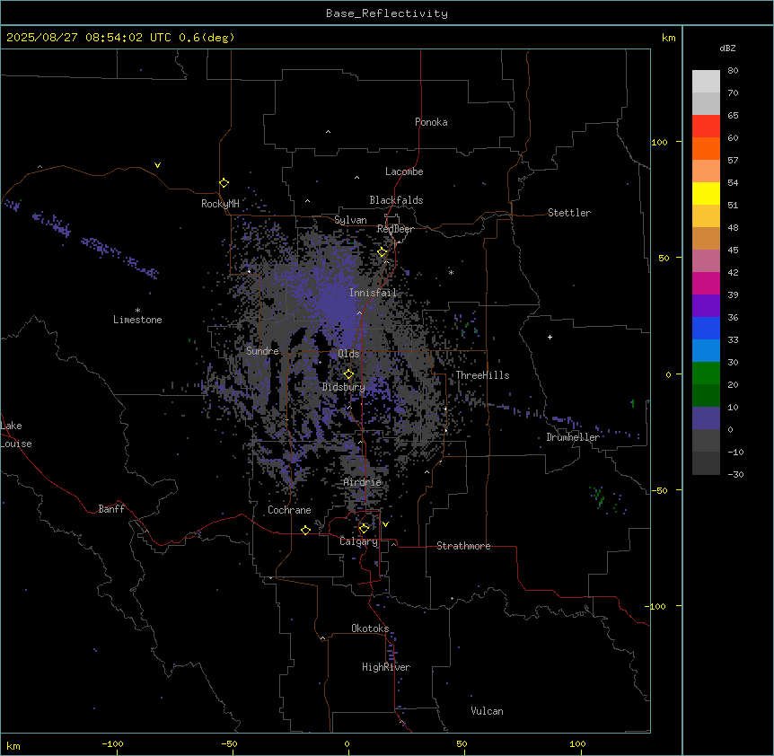Click the white plus marker north of Drumheller
This screenshot has height=756, width=774.
[x=550, y=337]
